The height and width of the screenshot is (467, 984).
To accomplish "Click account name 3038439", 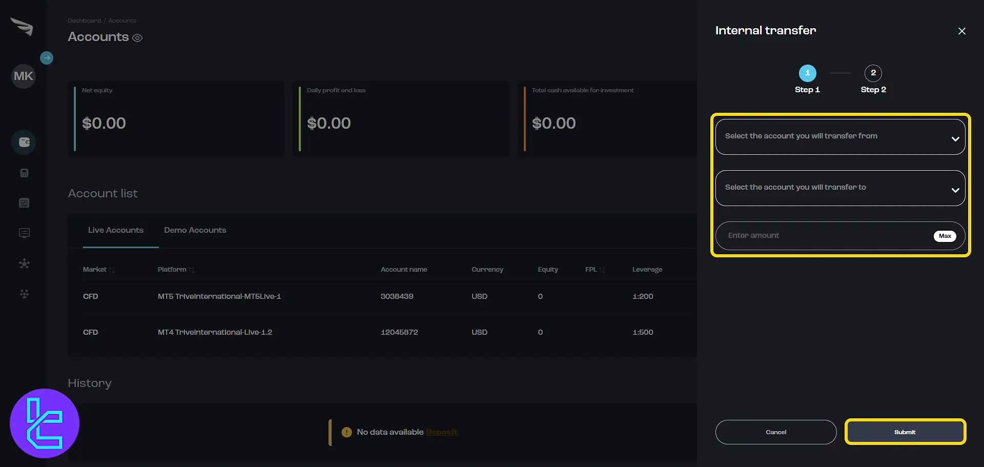I will click(x=397, y=296).
